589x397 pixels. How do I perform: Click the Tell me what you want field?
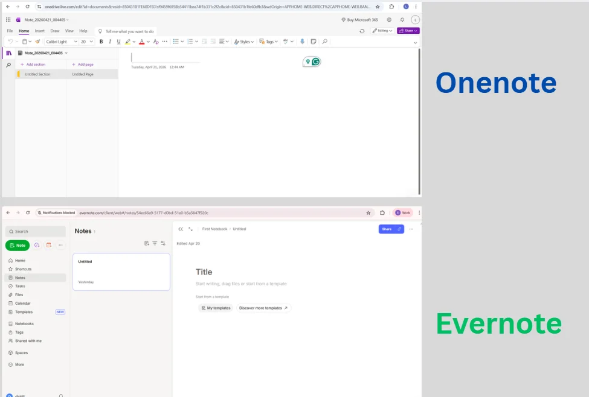[x=126, y=31]
